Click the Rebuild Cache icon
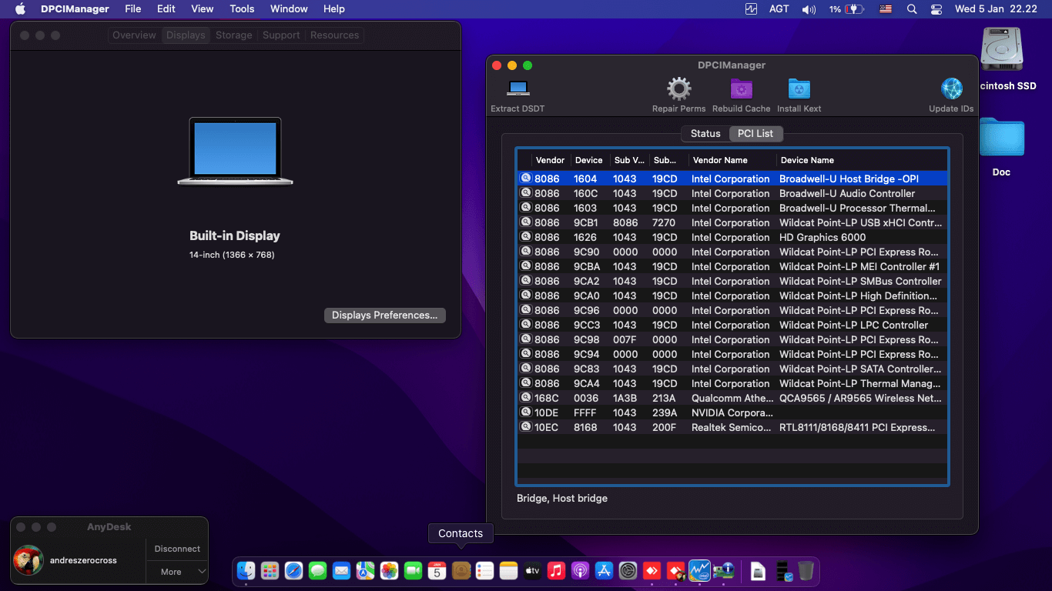 pyautogui.click(x=741, y=89)
